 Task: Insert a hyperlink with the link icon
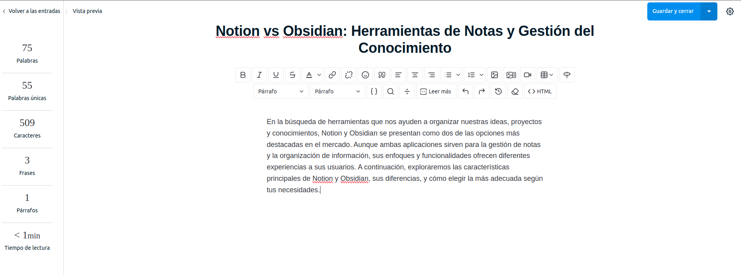[332, 75]
